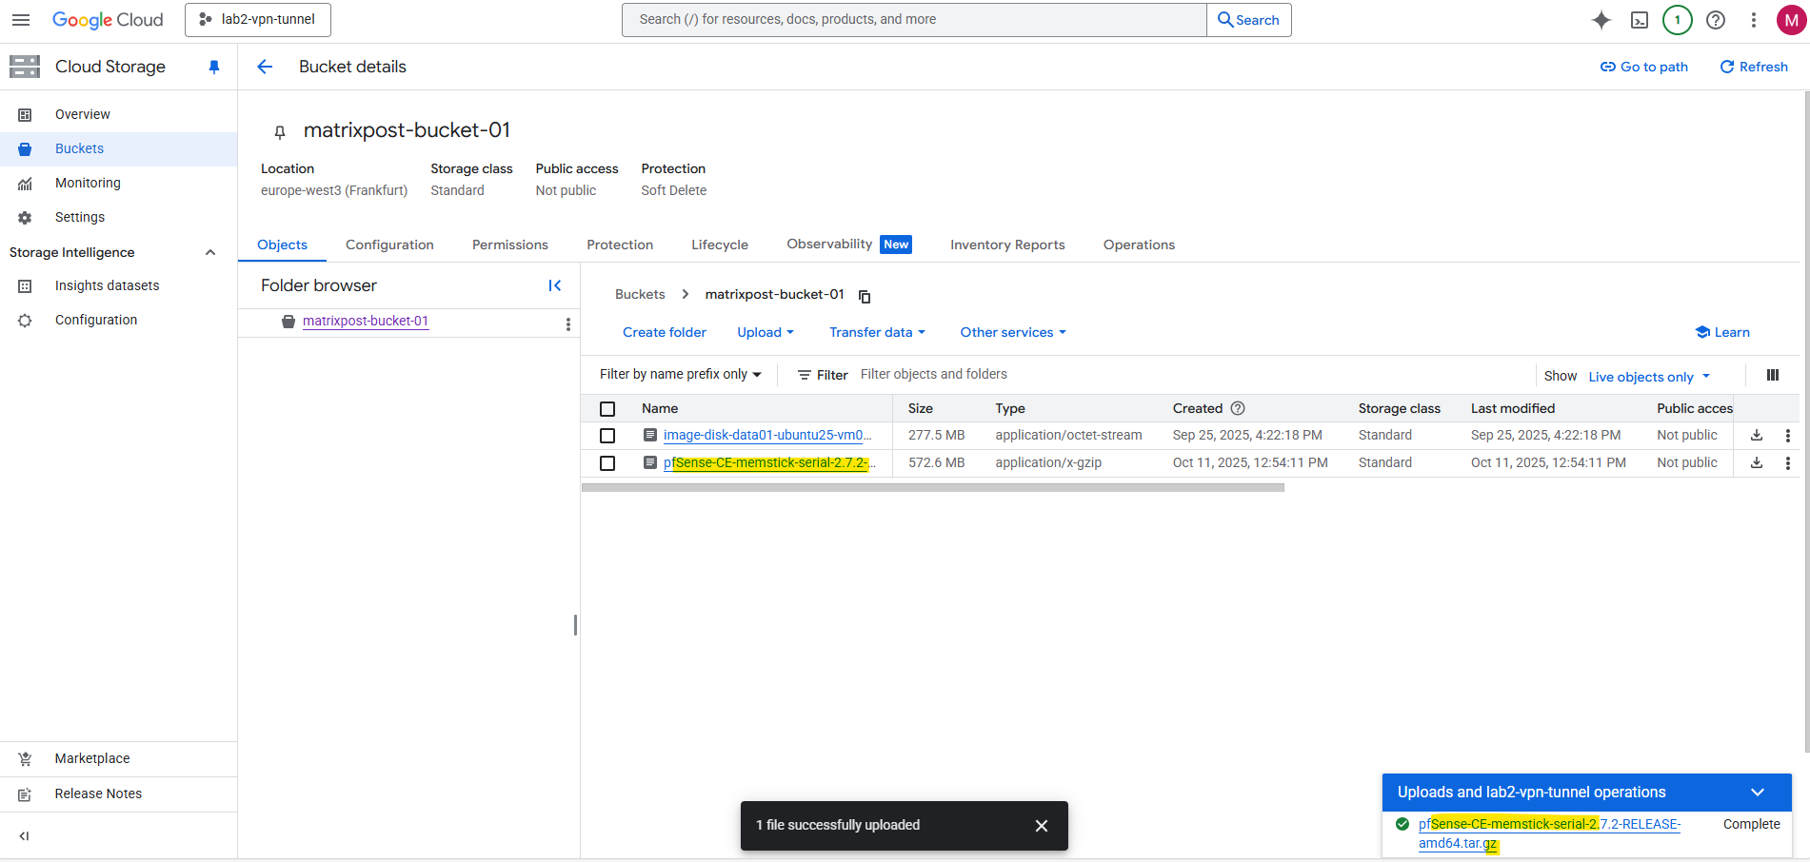The width and height of the screenshot is (1810, 862).
Task: Open more actions for image-disk-data01 object
Action: click(x=1787, y=436)
